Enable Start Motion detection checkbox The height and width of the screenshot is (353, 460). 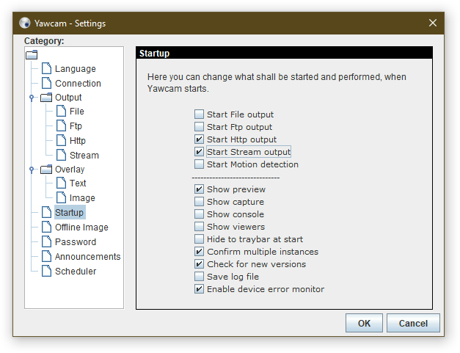pyautogui.click(x=199, y=164)
